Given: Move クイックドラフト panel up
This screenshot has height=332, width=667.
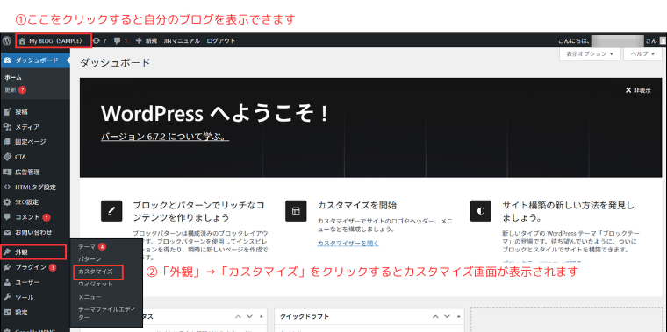Looking at the screenshot, I should pyautogui.click(x=436, y=317).
